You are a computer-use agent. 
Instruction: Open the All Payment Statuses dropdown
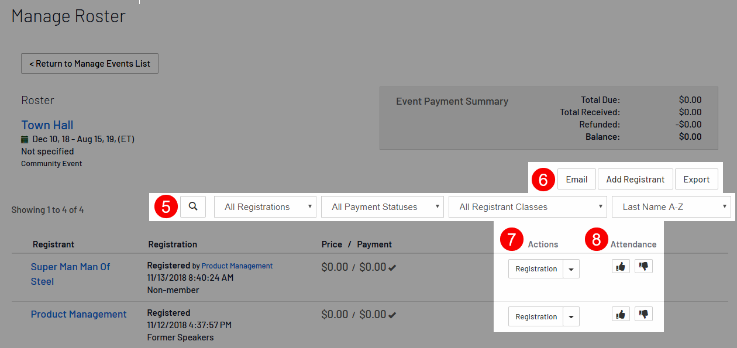[382, 206]
